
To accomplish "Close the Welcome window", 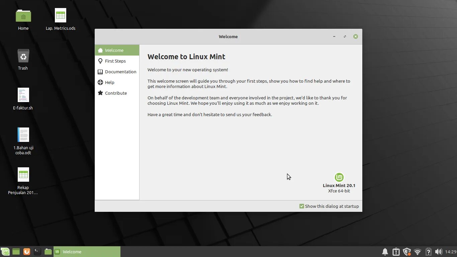I will (x=356, y=36).
